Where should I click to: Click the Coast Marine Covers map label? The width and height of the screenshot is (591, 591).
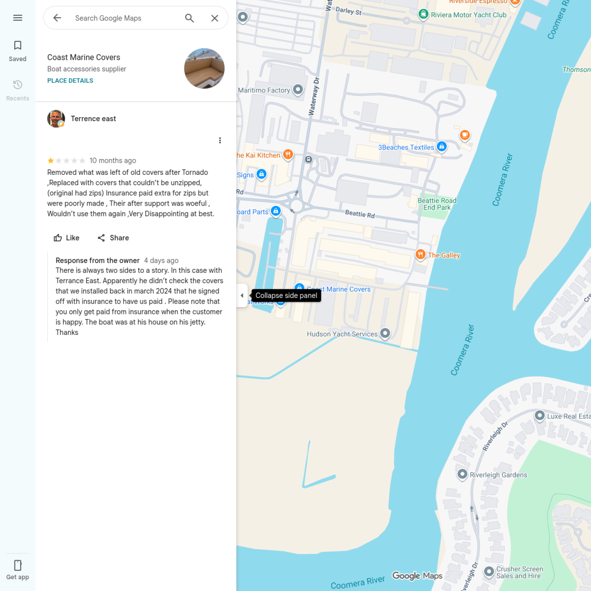pos(339,289)
